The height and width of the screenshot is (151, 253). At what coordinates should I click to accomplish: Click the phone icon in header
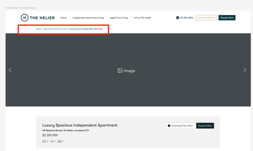tap(178, 18)
